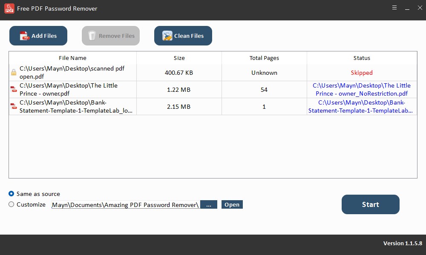Click the File Name column header

click(x=72, y=58)
